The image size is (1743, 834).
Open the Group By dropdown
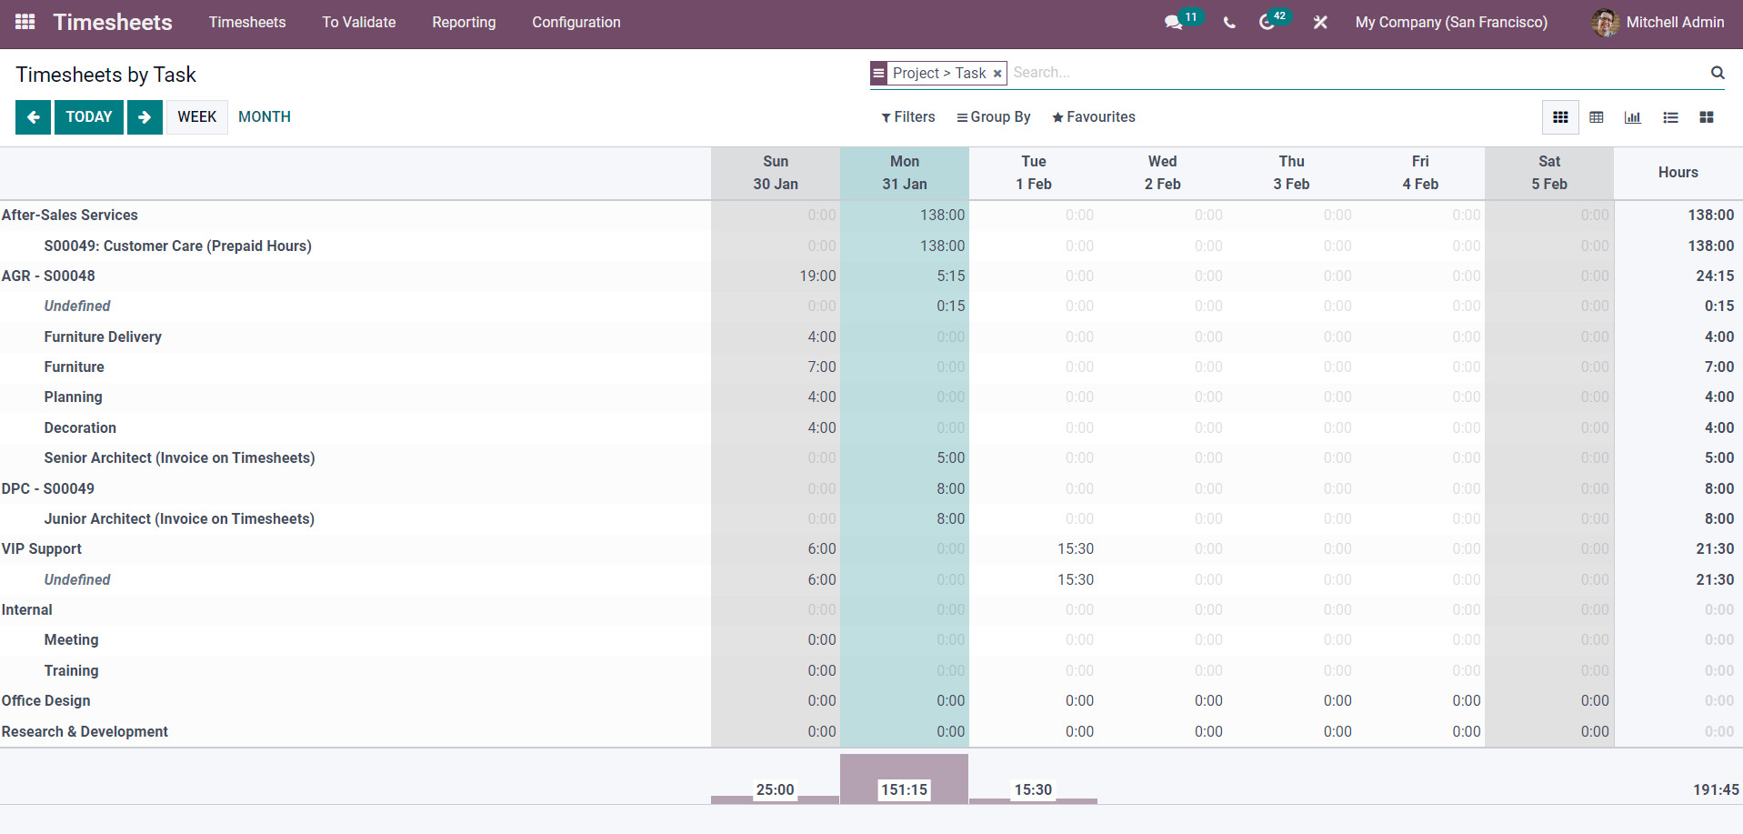coord(993,116)
